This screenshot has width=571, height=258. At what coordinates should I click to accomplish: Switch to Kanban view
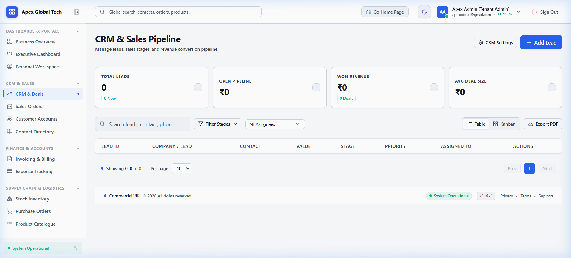pos(504,124)
